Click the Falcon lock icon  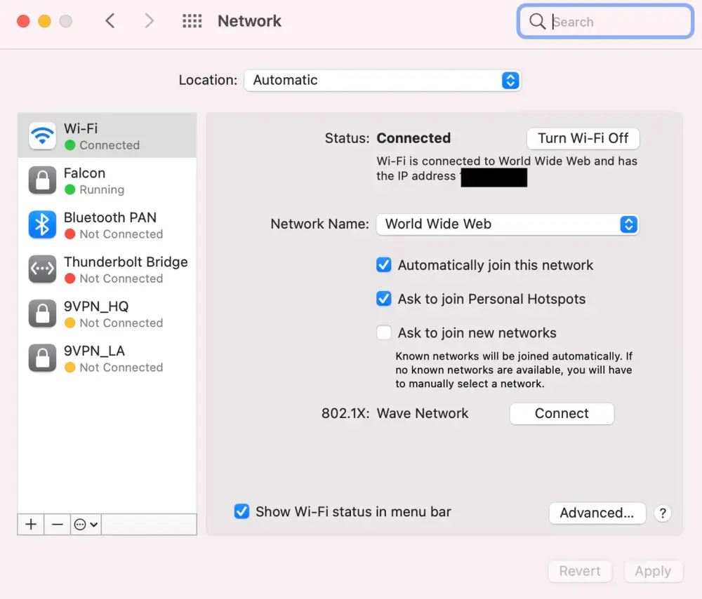(43, 180)
